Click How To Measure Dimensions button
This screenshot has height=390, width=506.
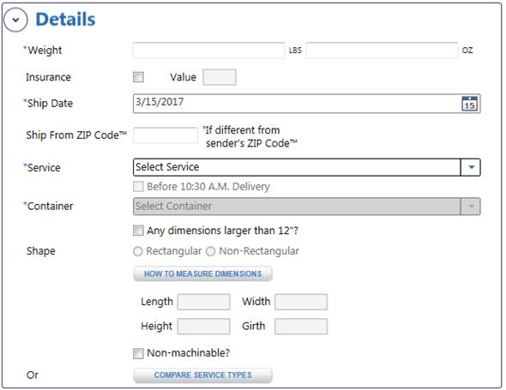coord(202,274)
